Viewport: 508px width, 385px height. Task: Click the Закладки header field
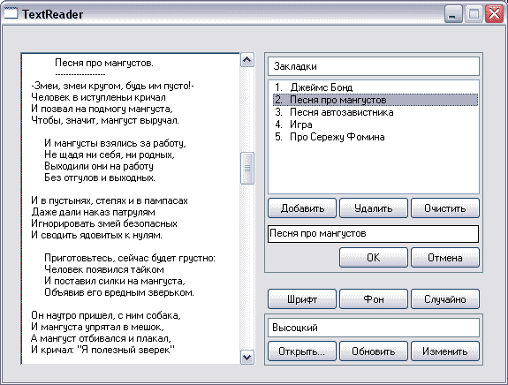tap(373, 66)
